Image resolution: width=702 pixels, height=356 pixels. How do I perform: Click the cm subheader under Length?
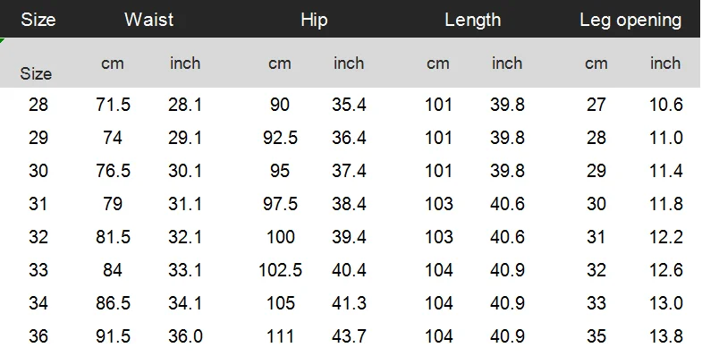coord(438,64)
